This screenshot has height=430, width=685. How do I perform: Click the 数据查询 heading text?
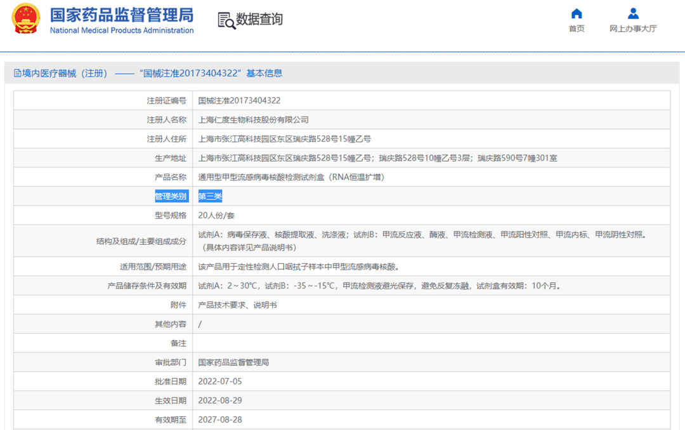[x=259, y=20]
